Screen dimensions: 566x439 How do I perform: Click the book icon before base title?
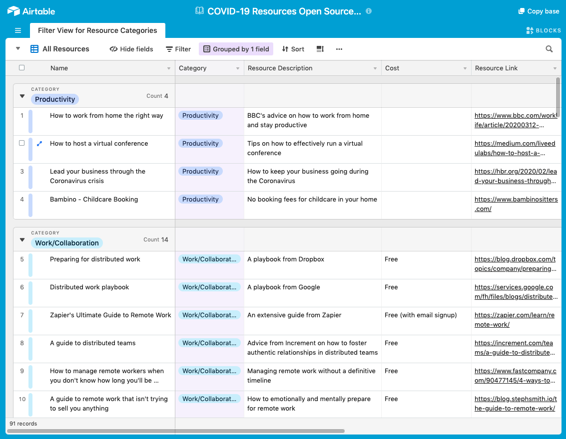[200, 11]
